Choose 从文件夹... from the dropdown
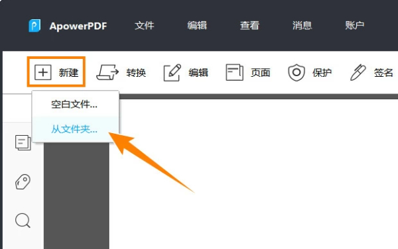The height and width of the screenshot is (249, 398). [76, 129]
